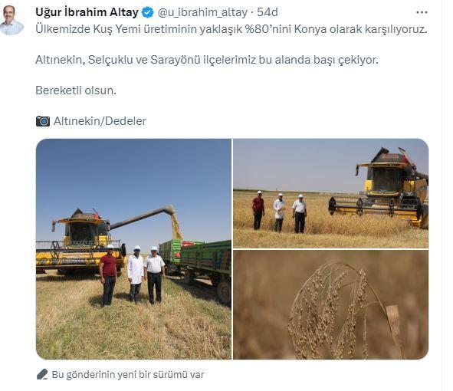Click the line mentioning Altınekin, Selçuklu ve Sarayönü
Image resolution: width=453 pixels, height=391 pixels.
[207, 60]
